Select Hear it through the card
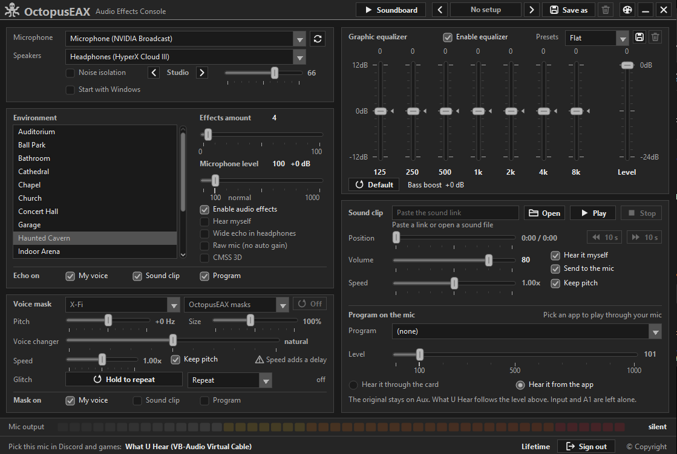 click(x=353, y=385)
